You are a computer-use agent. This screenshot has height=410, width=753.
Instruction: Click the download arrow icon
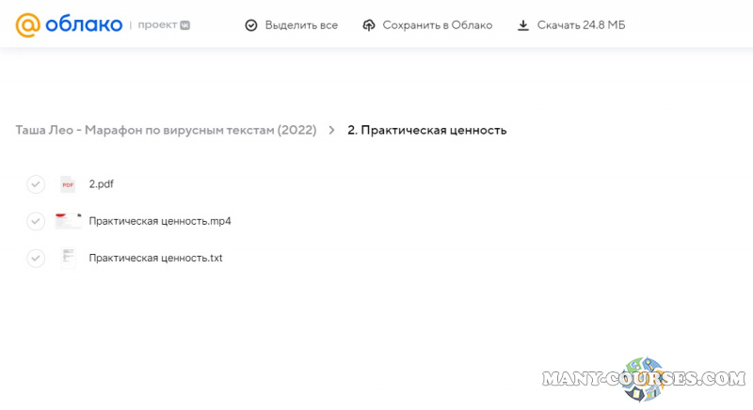click(523, 25)
